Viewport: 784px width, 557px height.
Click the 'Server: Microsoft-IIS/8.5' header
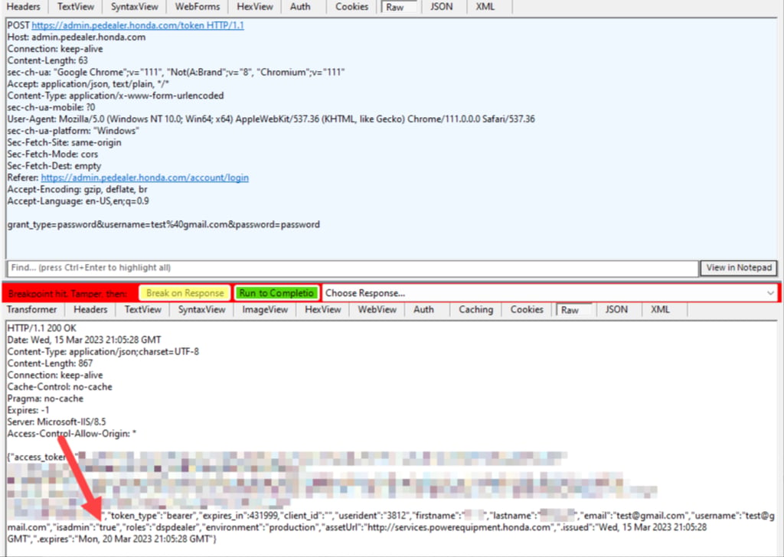[57, 422]
